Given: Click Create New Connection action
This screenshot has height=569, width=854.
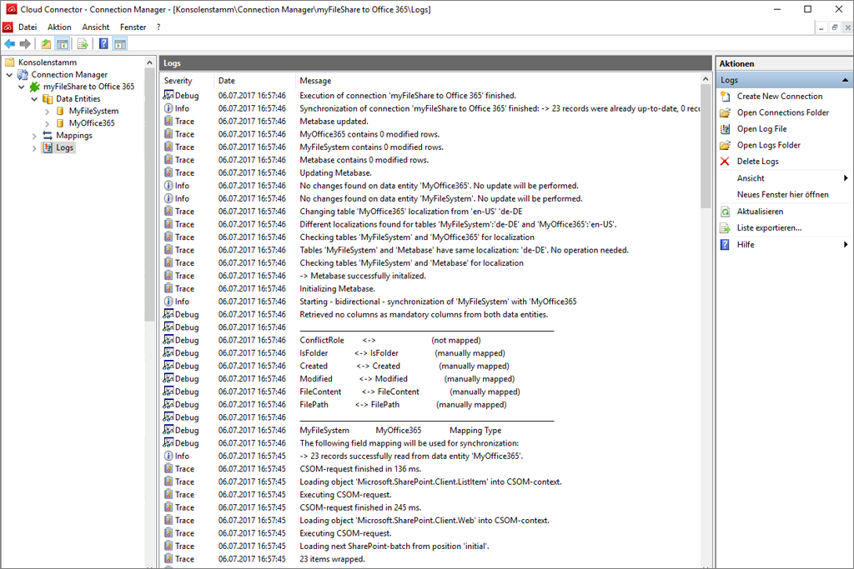Looking at the screenshot, I should tap(779, 97).
